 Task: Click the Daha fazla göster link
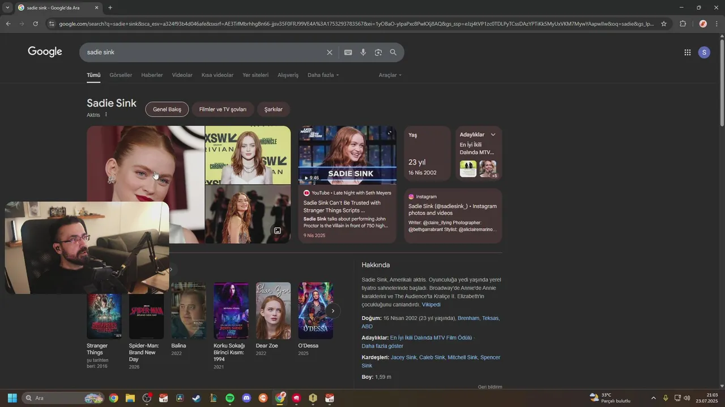point(382,346)
